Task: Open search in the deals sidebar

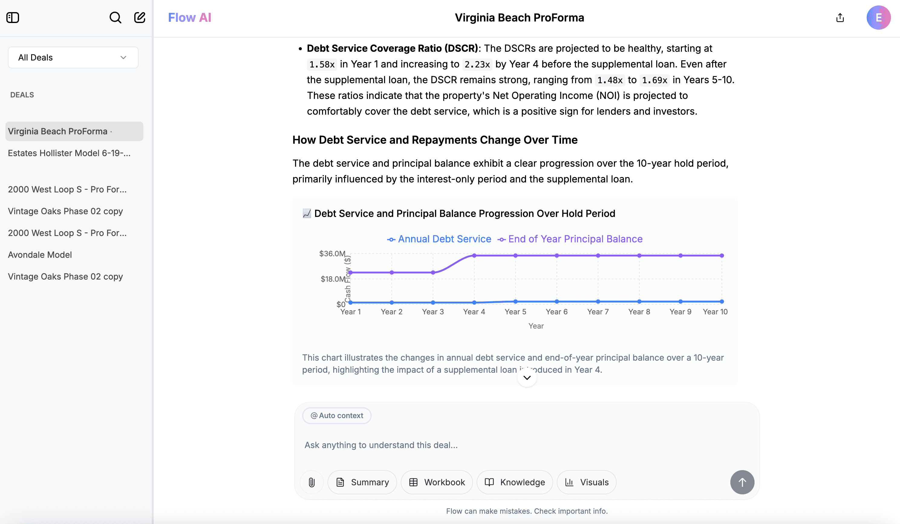Action: point(115,17)
